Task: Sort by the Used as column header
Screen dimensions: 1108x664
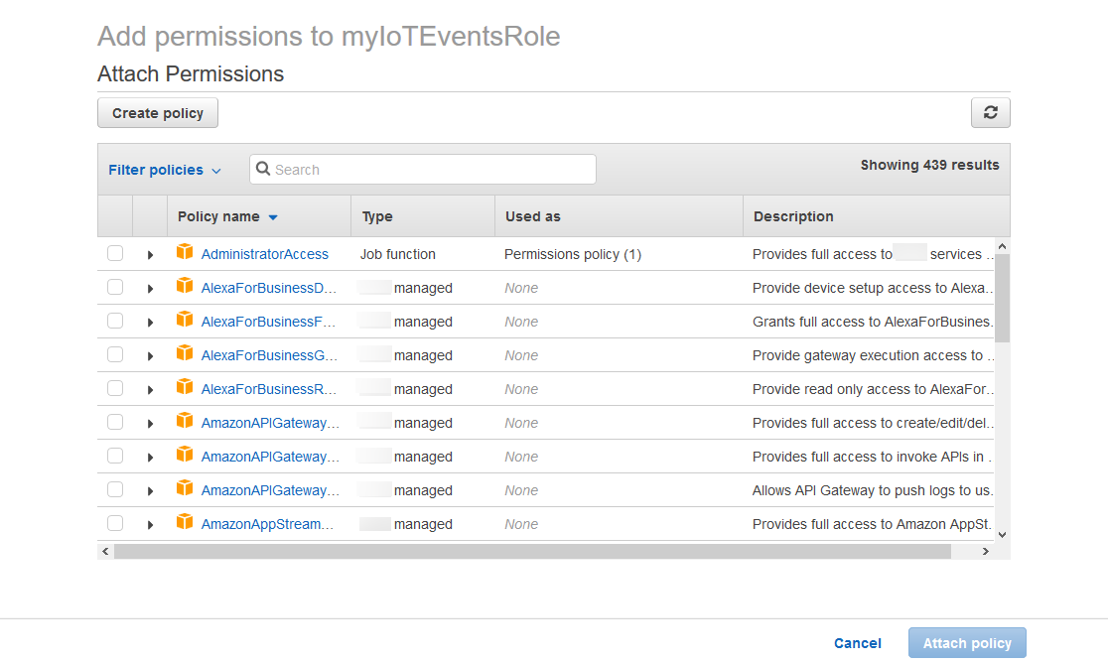Action: coord(533,216)
